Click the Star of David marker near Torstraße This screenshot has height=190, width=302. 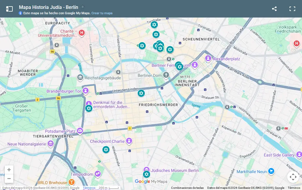coord(154,25)
